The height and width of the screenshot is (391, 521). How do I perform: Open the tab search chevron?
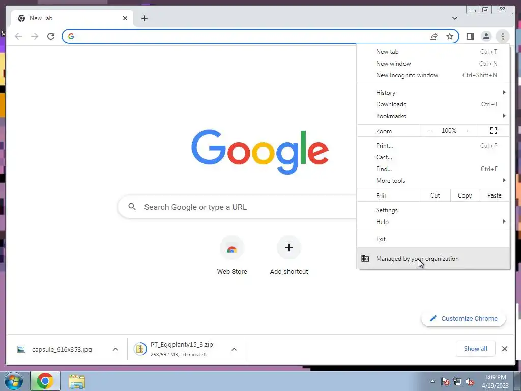tap(454, 18)
